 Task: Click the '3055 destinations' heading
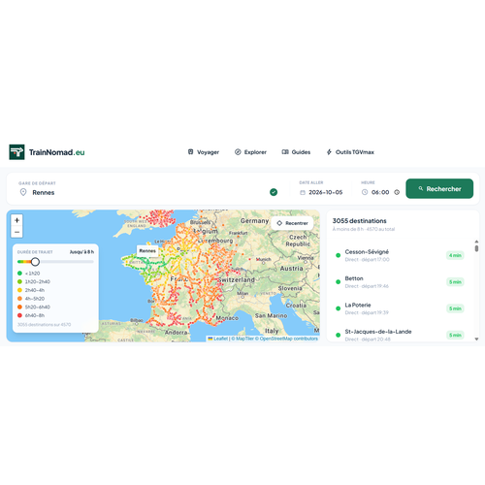pyautogui.click(x=360, y=221)
